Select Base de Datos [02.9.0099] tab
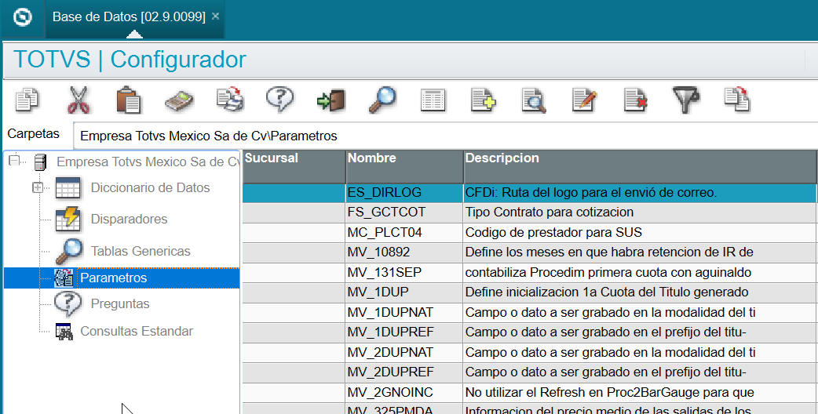 click(129, 16)
